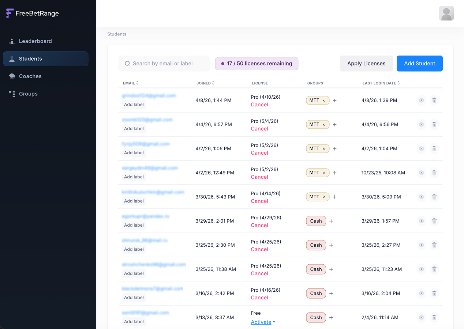The image size is (464, 329).
Task: Open the Leaderboard podium icon in sidebar
Action: click(12, 41)
